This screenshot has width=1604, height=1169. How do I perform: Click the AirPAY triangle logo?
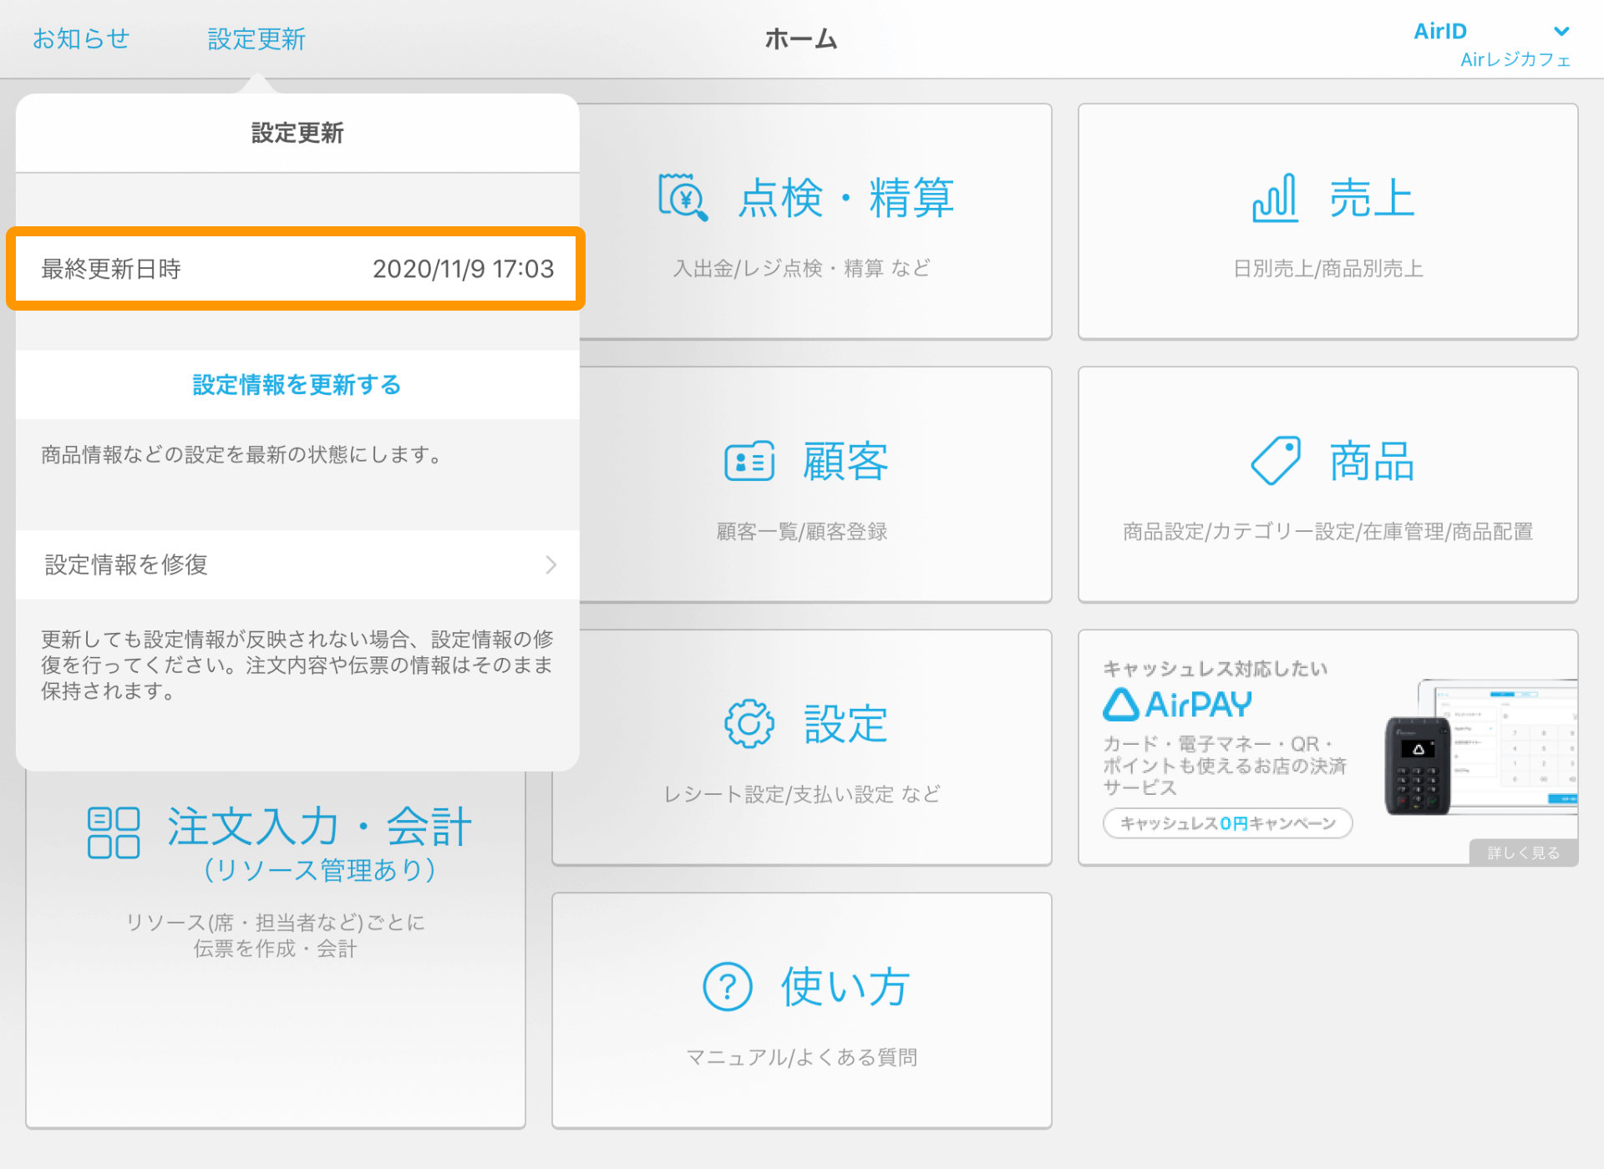pyautogui.click(x=1123, y=704)
